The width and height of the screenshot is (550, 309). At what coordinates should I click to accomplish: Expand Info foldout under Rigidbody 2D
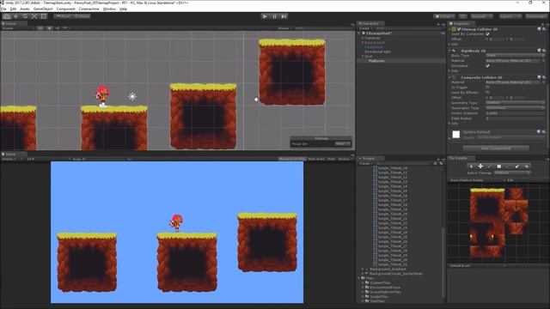(x=449, y=70)
